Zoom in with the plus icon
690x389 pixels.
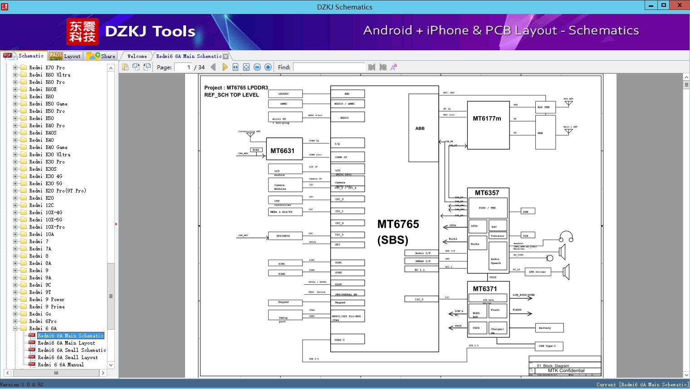[x=268, y=67]
